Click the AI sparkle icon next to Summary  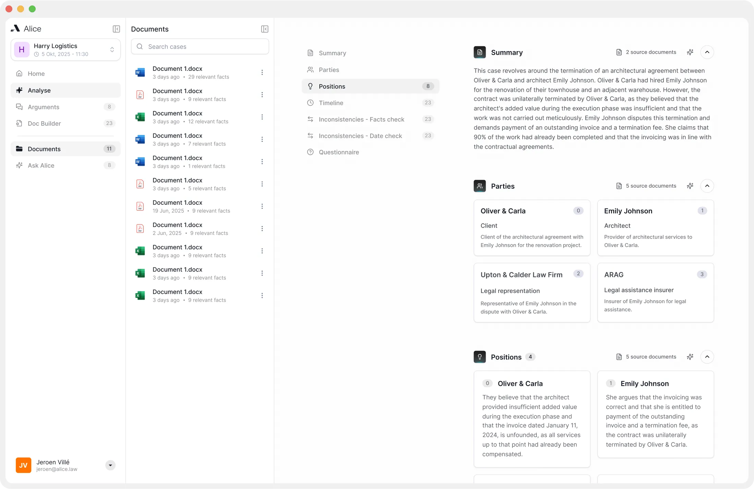point(690,52)
